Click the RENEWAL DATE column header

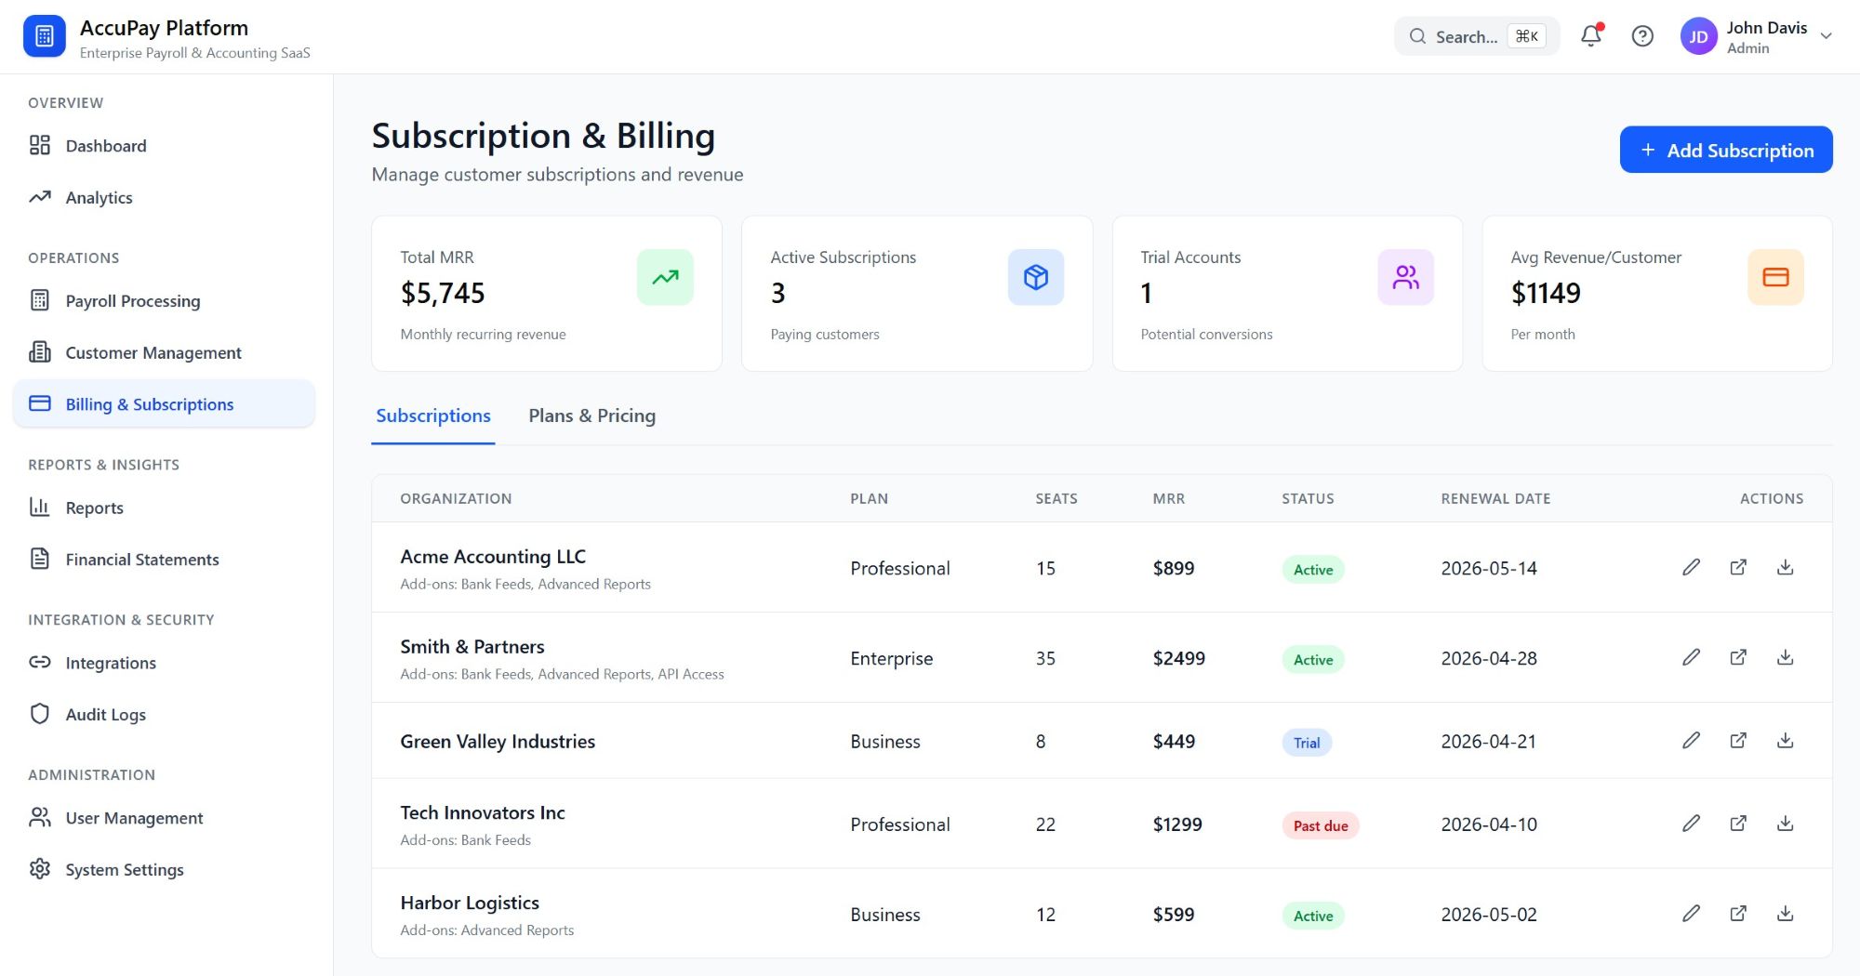(1495, 498)
